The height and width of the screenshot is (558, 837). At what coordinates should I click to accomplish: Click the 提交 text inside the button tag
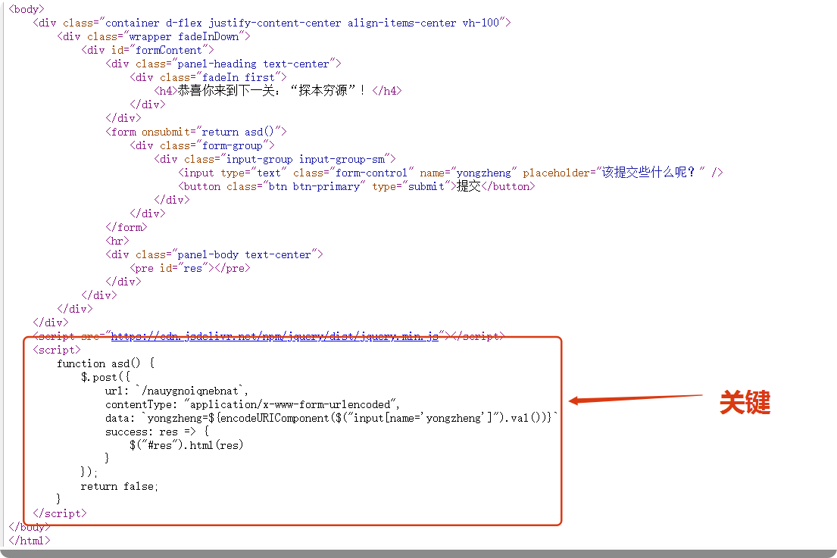468,186
